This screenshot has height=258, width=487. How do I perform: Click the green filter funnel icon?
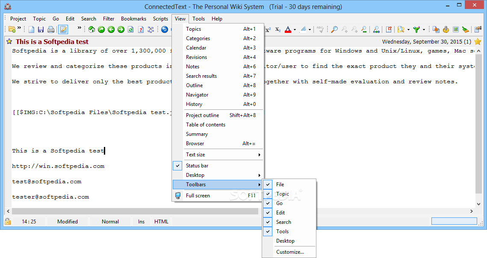[x=416, y=29]
